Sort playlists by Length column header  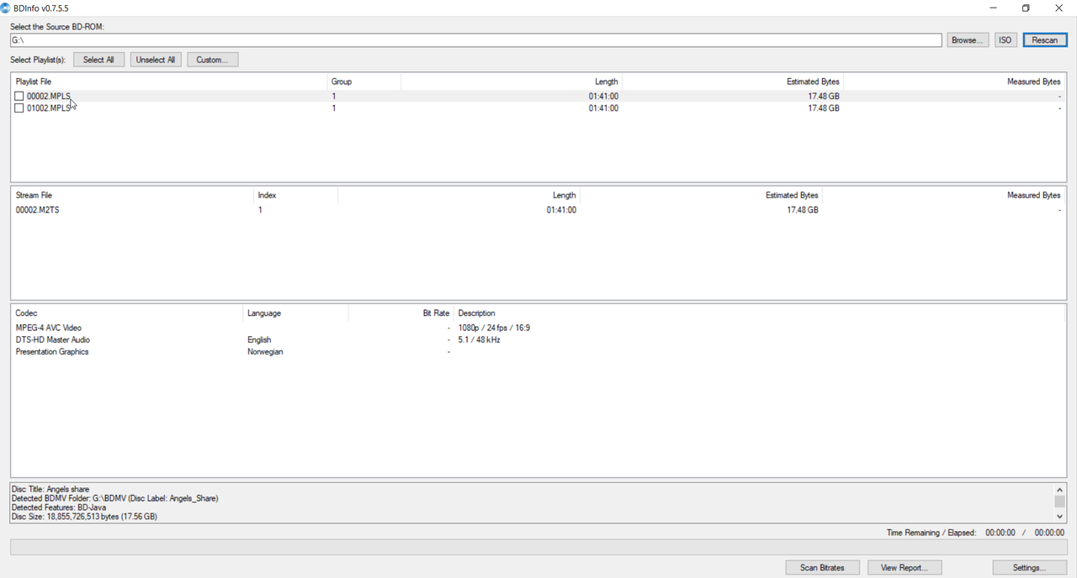pyautogui.click(x=512, y=81)
